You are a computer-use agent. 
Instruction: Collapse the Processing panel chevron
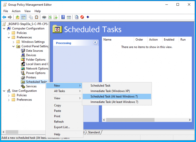(x=95, y=43)
